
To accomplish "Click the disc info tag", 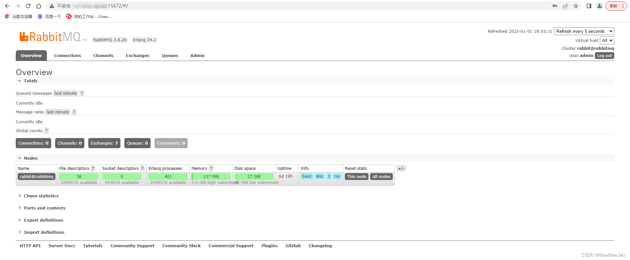I will pyautogui.click(x=320, y=176).
